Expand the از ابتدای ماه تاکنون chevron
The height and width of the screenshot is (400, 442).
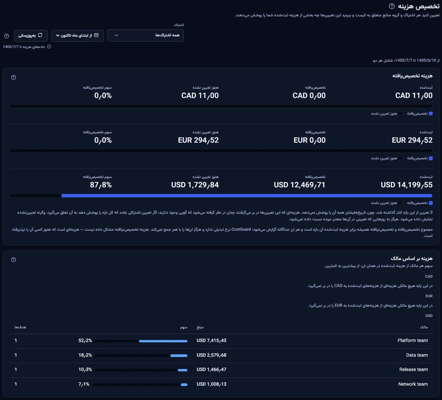tap(58, 36)
